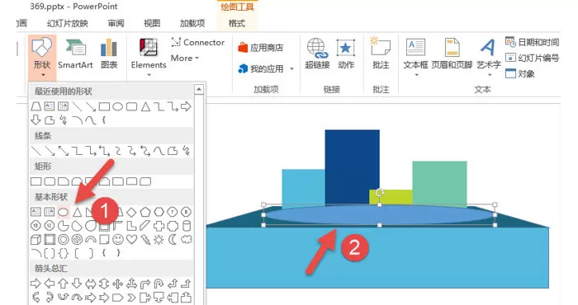Open the 动作 action settings

click(345, 54)
